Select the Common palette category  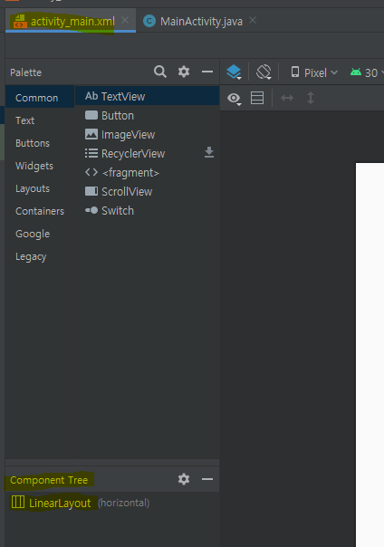point(40,98)
